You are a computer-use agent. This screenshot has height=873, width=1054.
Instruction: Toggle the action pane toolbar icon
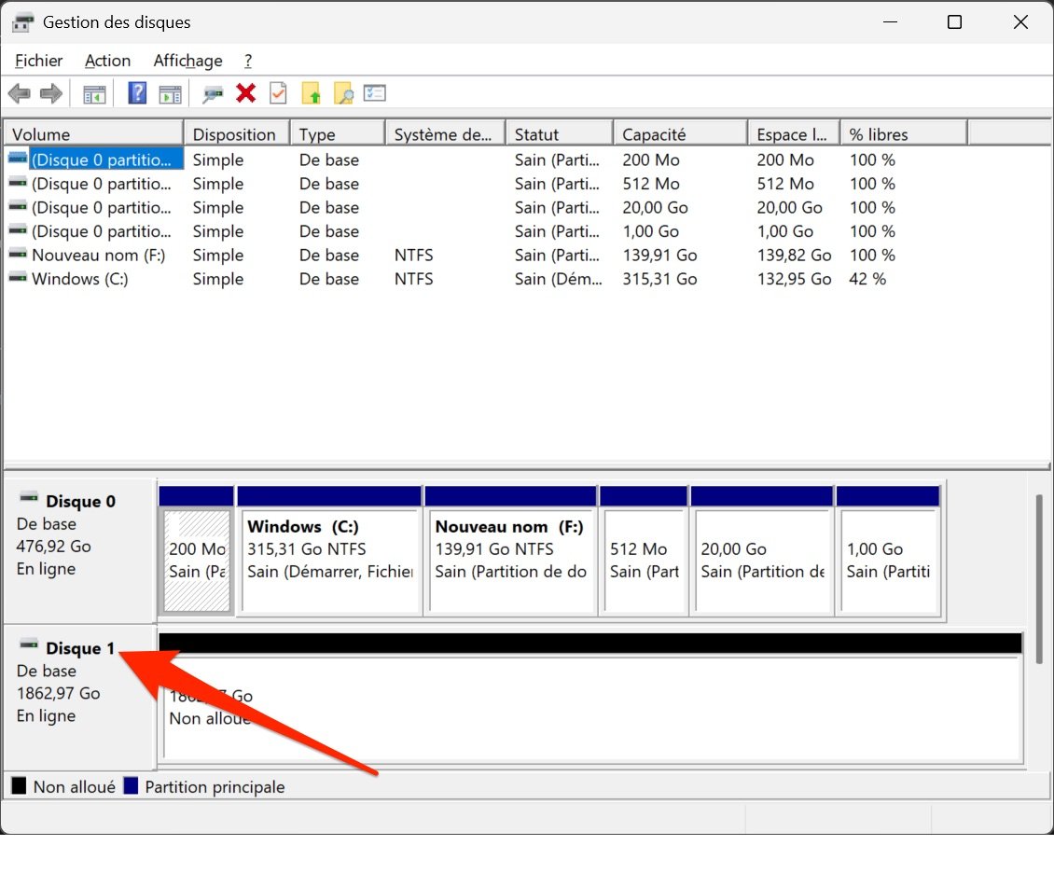tap(170, 94)
